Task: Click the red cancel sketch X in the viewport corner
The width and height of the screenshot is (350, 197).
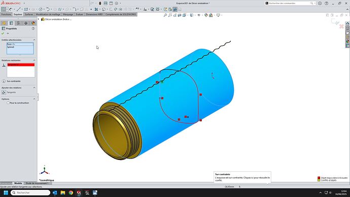Action: tap(341, 26)
